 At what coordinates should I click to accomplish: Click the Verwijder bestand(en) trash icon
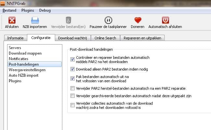68,20
